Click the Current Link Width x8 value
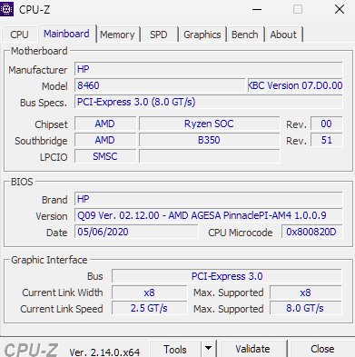Image resolution: width=355 pixels, height=357 pixels. 149,293
